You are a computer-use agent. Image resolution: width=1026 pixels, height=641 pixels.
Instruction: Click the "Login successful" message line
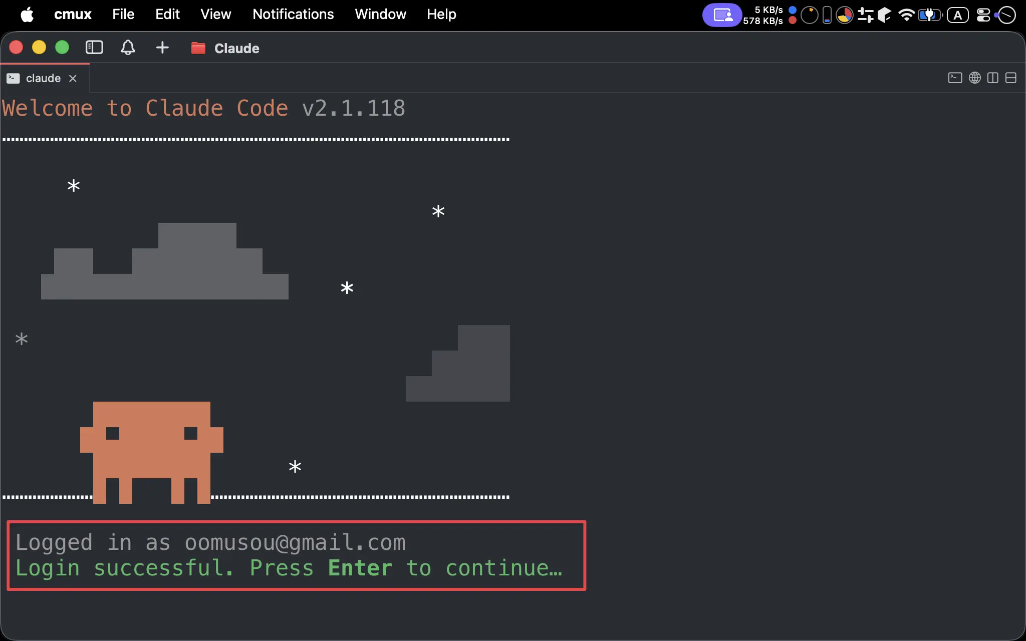(x=289, y=568)
